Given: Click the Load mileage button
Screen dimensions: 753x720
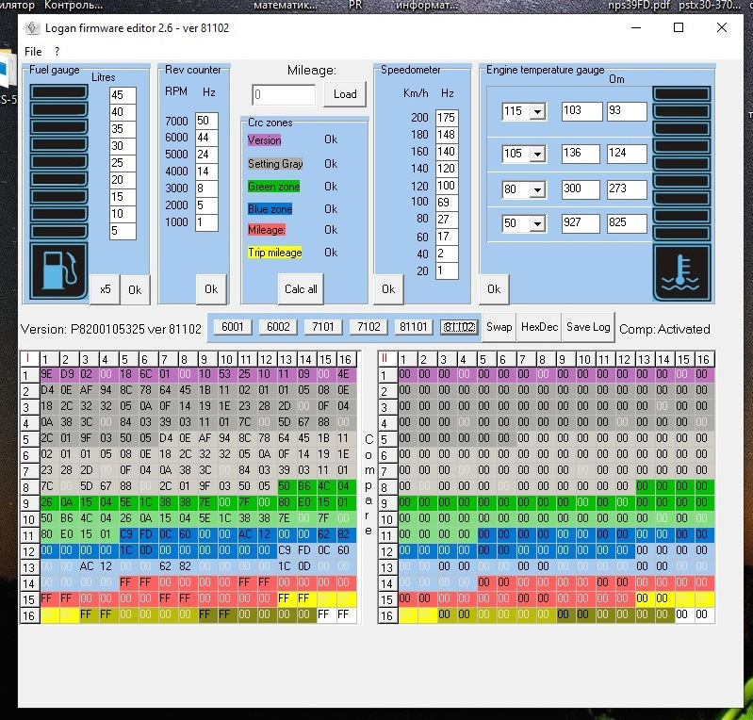Looking at the screenshot, I should pyautogui.click(x=345, y=94).
